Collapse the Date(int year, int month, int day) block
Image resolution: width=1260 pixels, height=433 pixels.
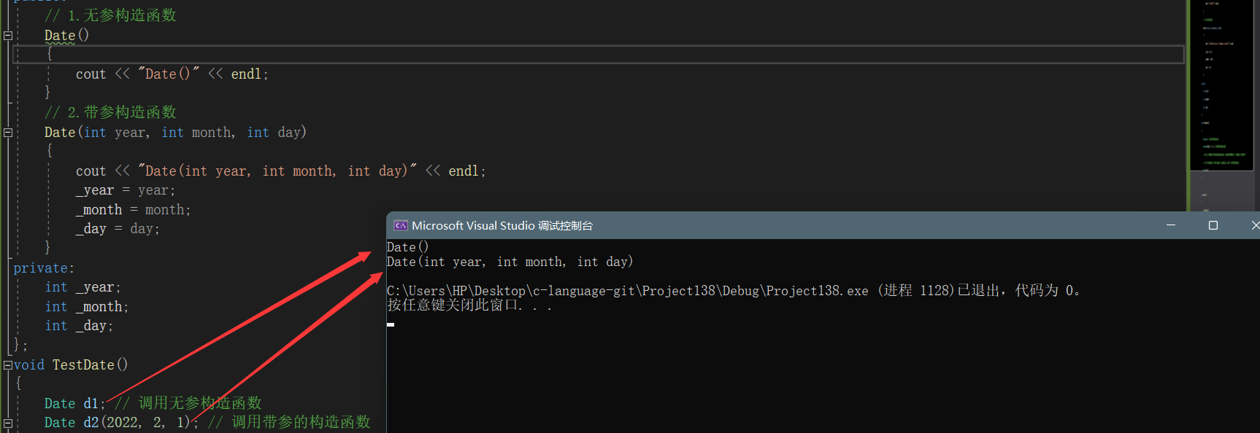8,133
